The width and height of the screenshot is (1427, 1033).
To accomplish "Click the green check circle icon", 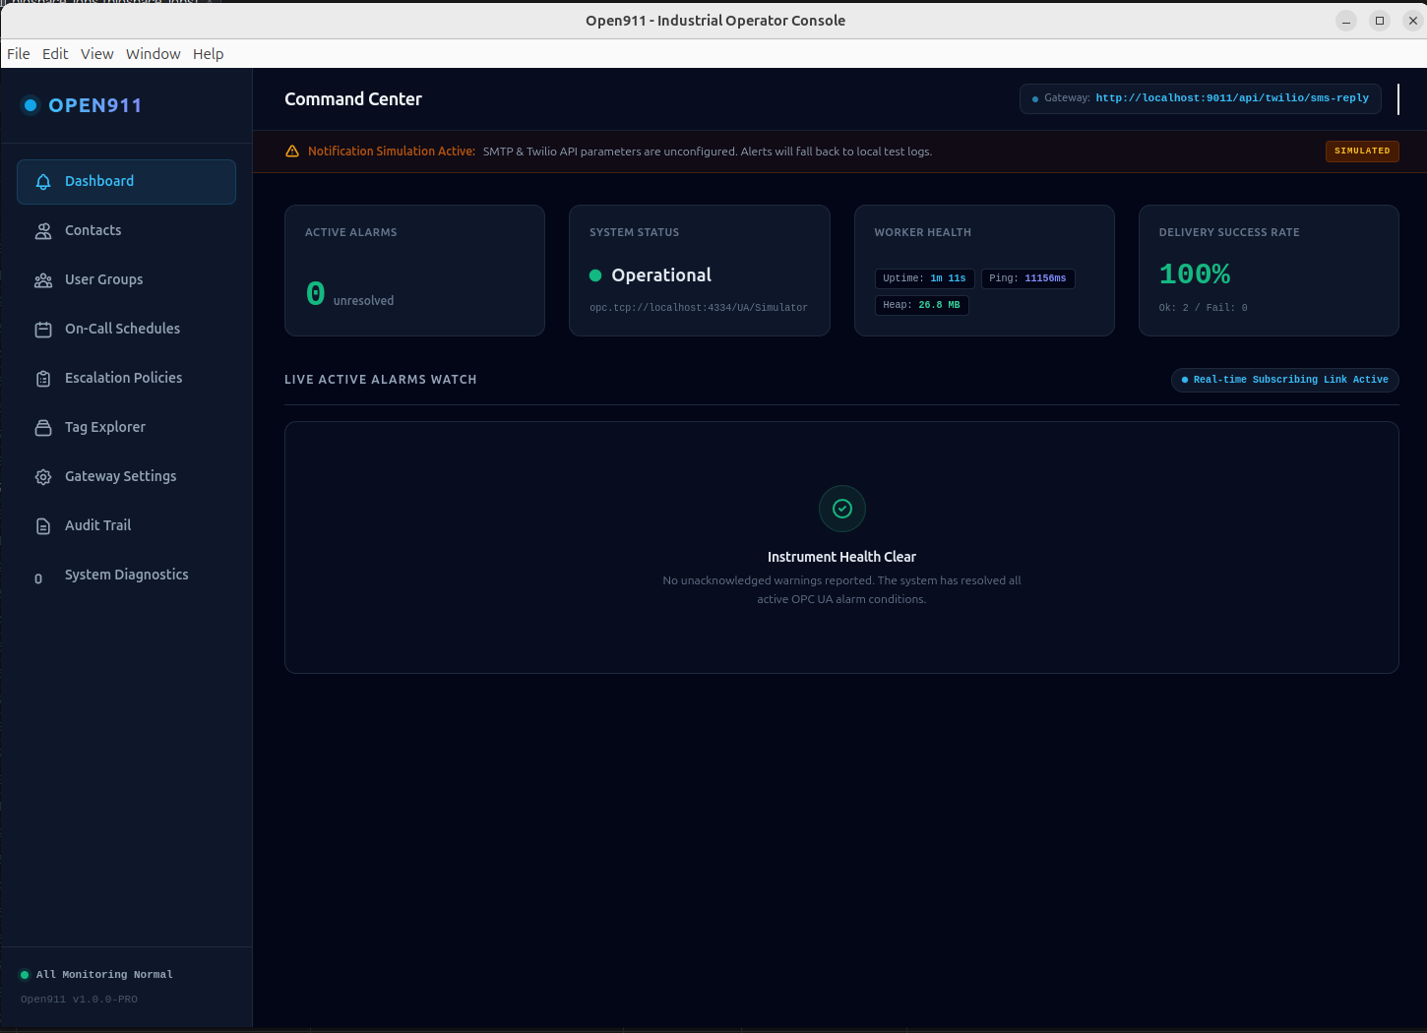I will click(842, 509).
